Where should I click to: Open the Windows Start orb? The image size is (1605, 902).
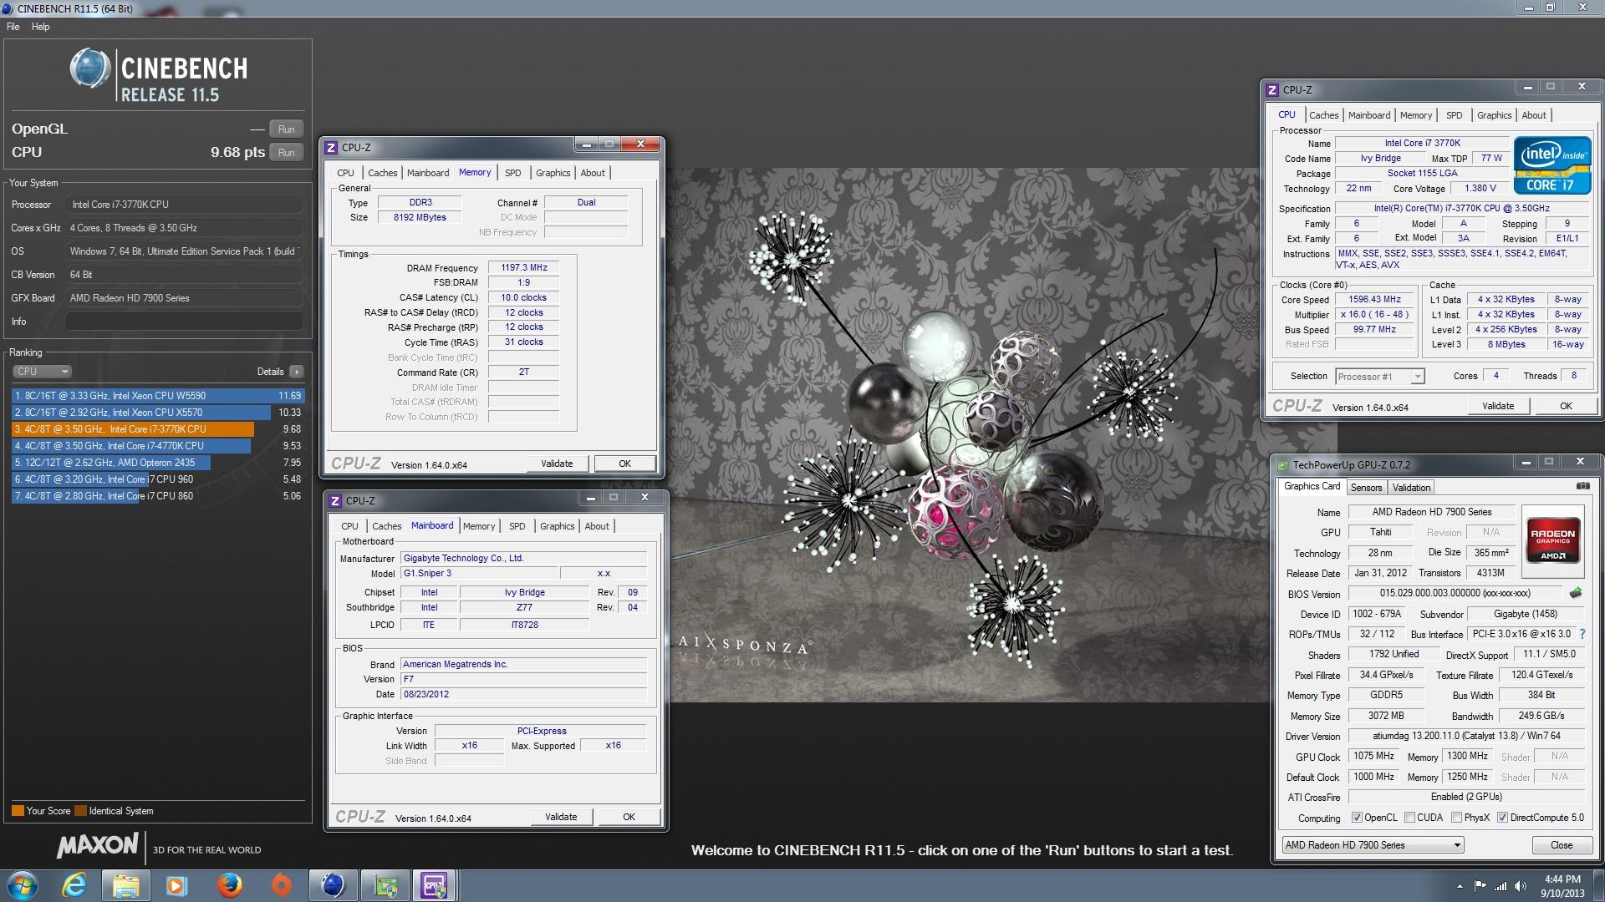[x=22, y=885]
